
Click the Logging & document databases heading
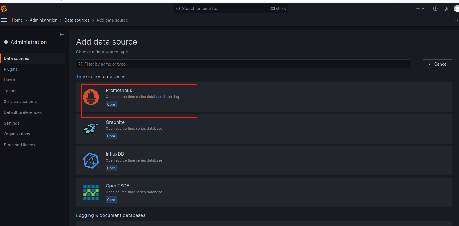111,215
